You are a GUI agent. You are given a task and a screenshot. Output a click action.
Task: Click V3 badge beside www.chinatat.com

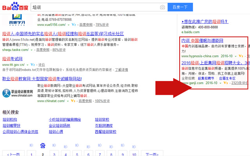coord(73,101)
